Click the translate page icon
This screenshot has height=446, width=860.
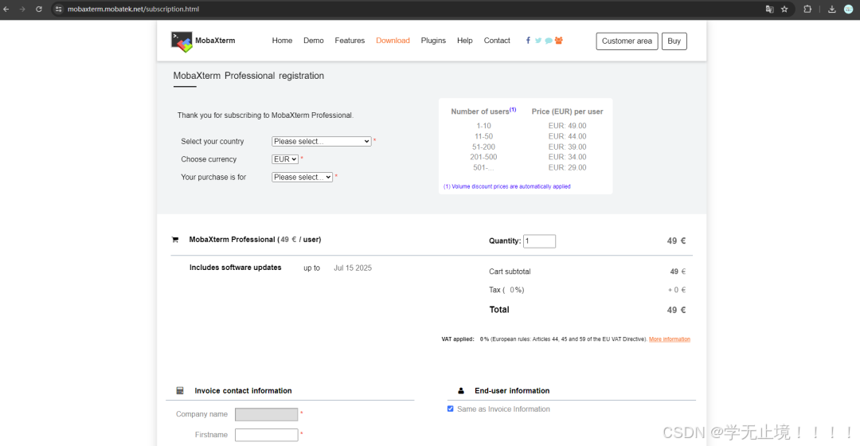(769, 10)
